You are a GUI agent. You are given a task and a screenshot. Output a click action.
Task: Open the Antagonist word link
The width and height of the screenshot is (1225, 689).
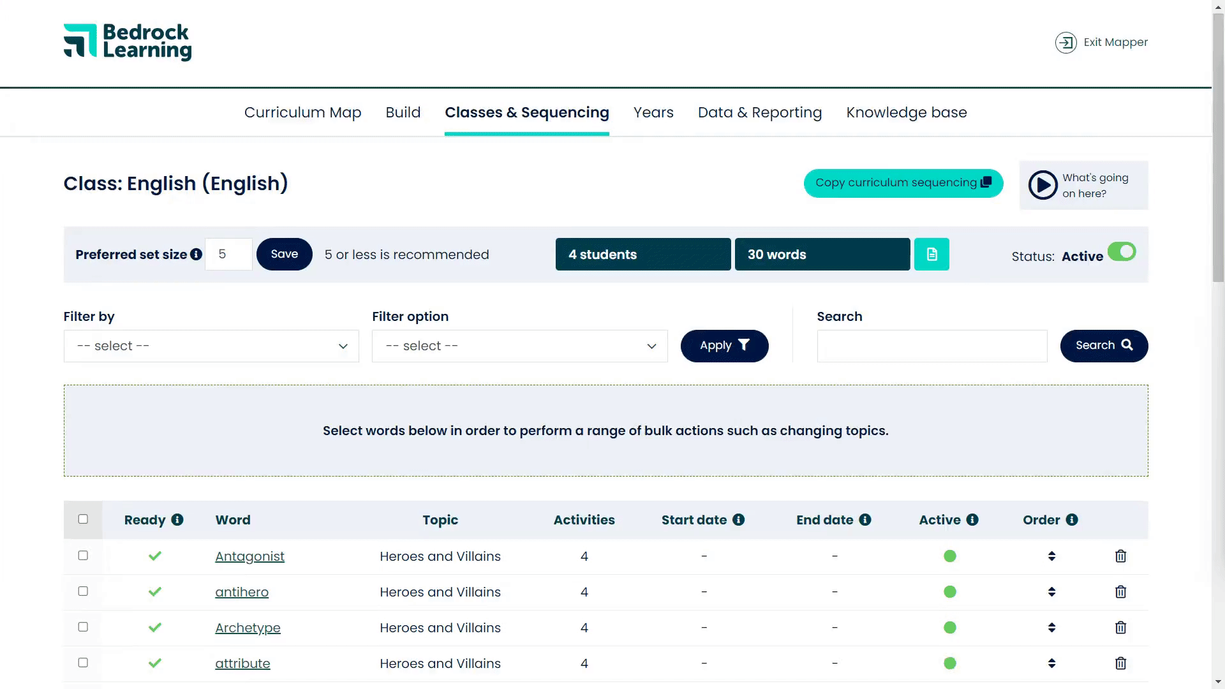249,556
